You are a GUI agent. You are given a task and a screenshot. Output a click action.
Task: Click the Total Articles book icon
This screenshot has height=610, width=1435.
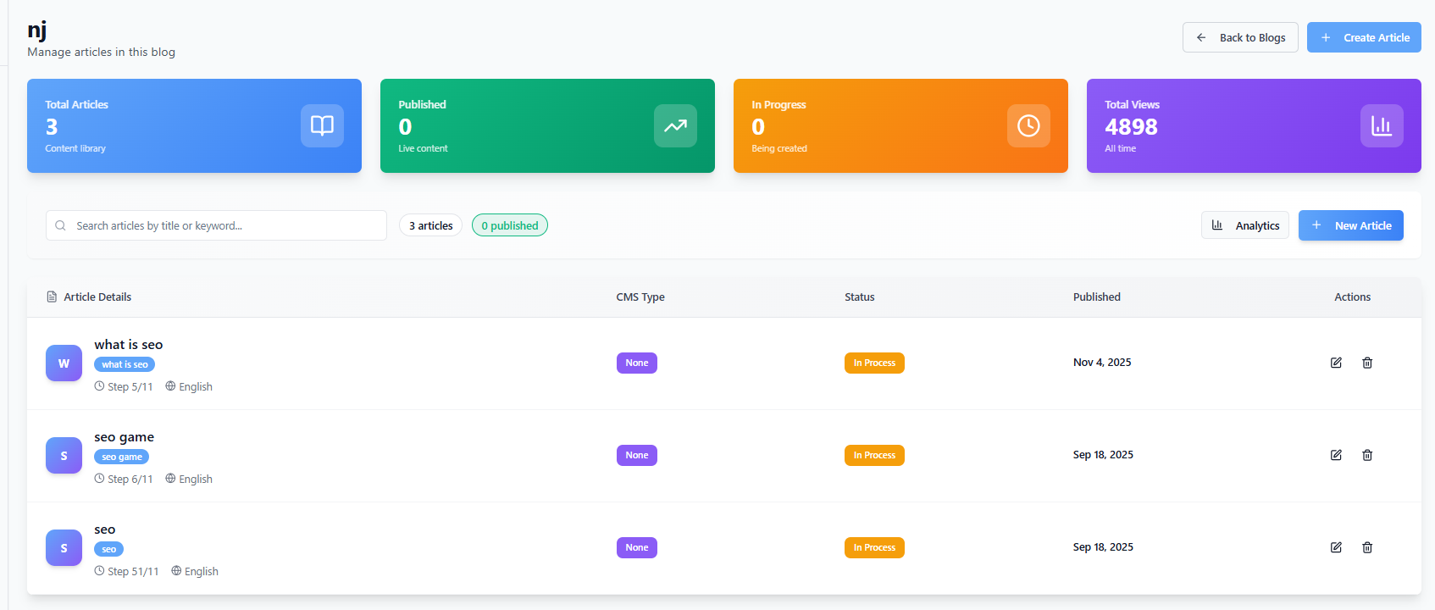(322, 125)
